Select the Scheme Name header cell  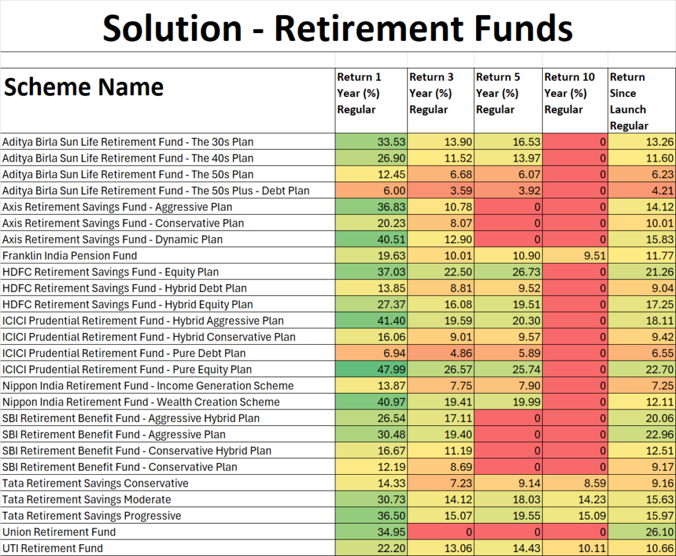168,100
